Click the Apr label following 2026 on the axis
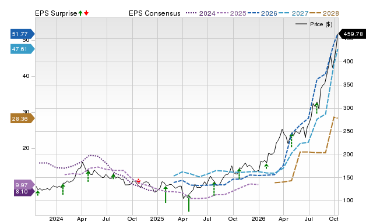This screenshot has height=222, width=373. point(284,219)
